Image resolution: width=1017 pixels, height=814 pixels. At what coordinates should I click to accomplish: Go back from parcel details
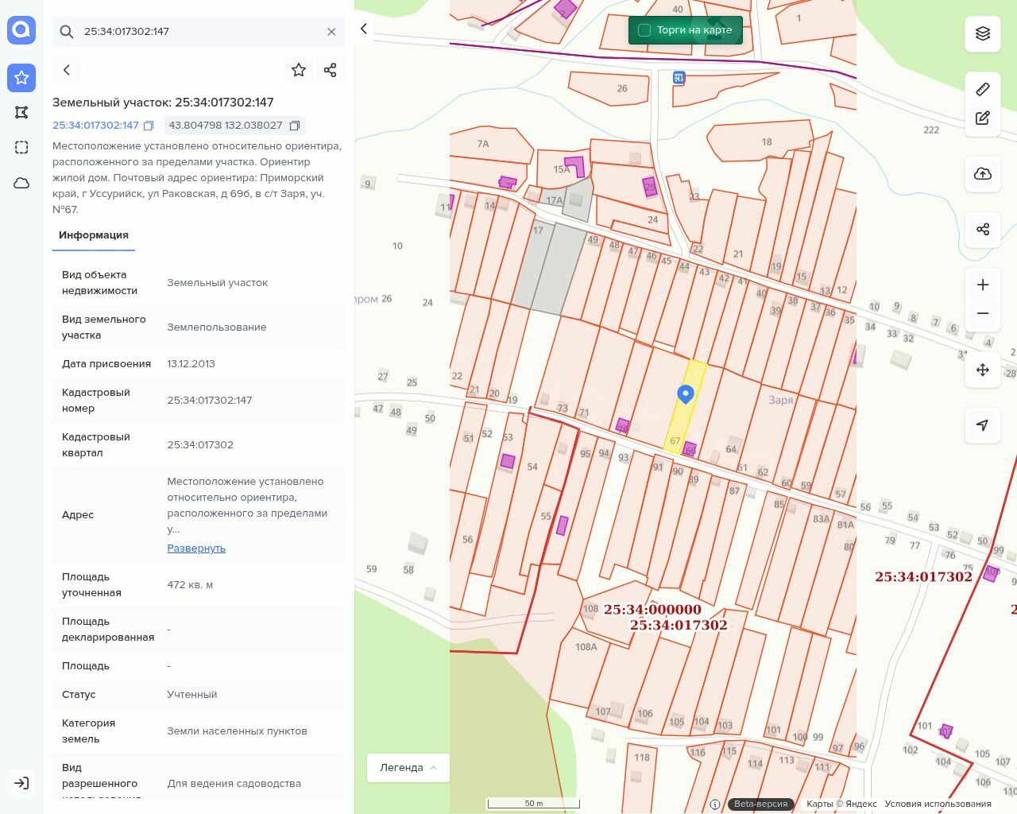(x=67, y=70)
